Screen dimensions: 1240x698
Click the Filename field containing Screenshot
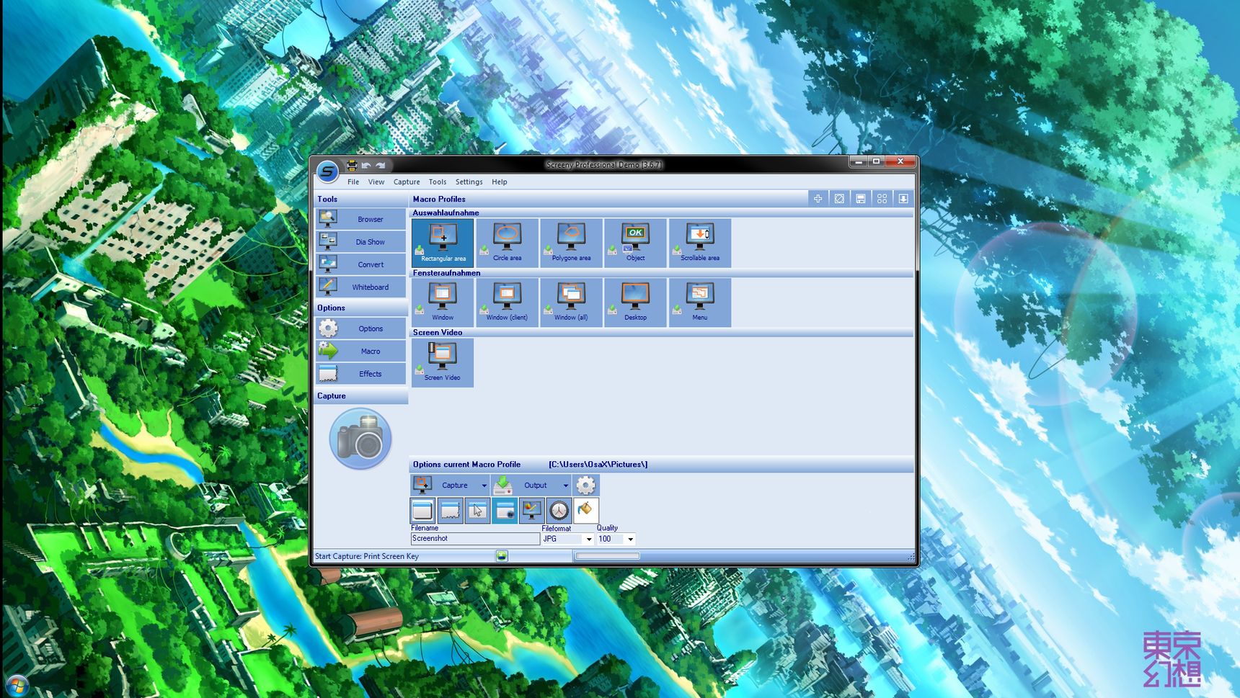[x=475, y=539]
